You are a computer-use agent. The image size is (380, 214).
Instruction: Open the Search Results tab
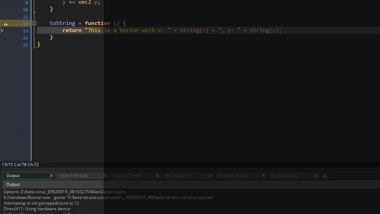pos(74,175)
